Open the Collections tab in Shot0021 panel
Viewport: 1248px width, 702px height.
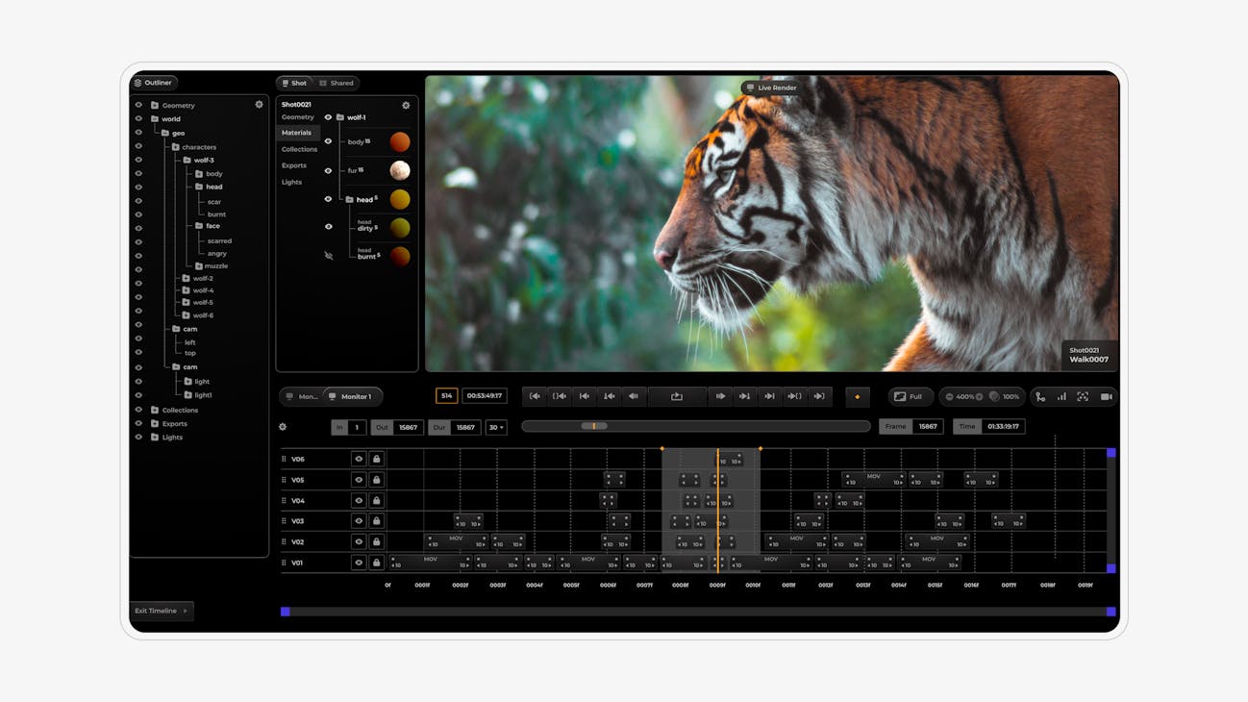coord(299,149)
